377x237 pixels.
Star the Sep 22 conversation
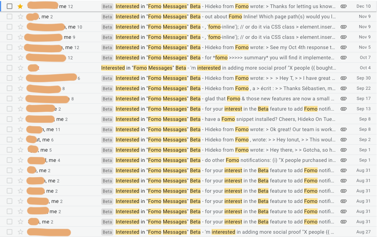click(x=20, y=88)
